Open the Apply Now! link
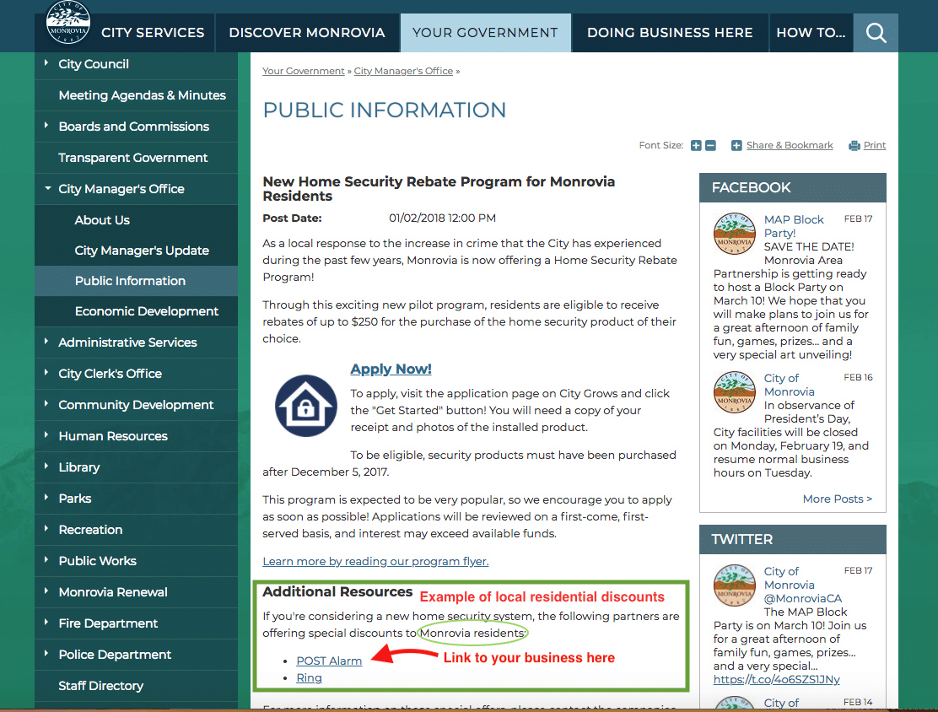 [x=391, y=369]
